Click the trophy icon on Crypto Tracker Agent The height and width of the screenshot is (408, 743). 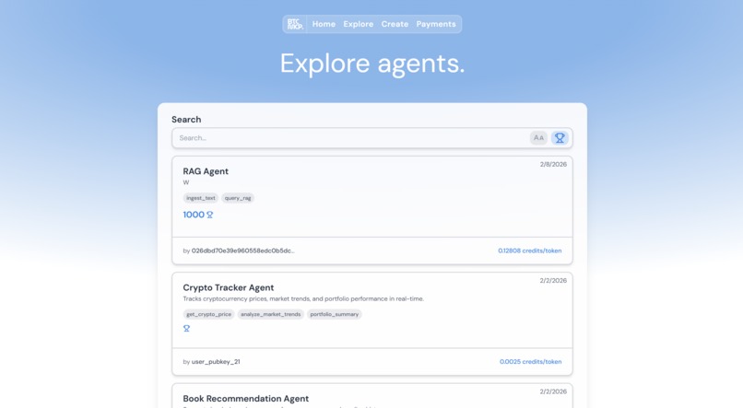(187, 329)
